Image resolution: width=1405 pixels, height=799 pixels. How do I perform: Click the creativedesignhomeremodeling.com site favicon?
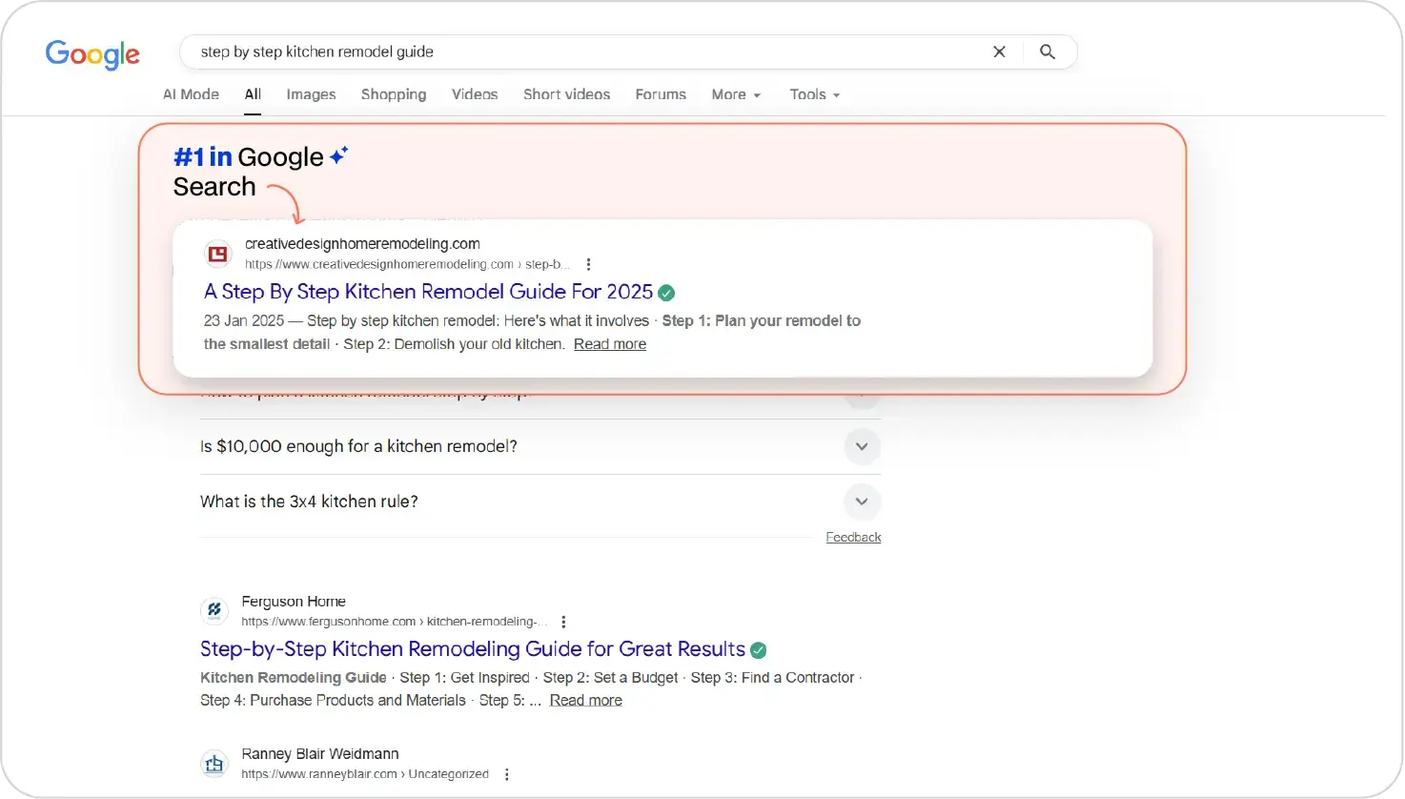point(217,253)
